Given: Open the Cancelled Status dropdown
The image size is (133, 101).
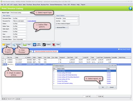Looking at the screenshot, I should (26, 39).
